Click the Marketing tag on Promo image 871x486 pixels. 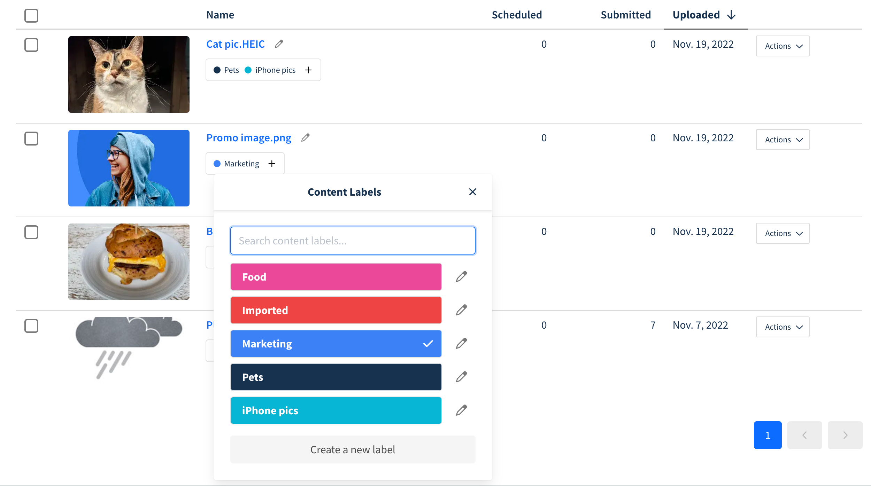pyautogui.click(x=237, y=164)
